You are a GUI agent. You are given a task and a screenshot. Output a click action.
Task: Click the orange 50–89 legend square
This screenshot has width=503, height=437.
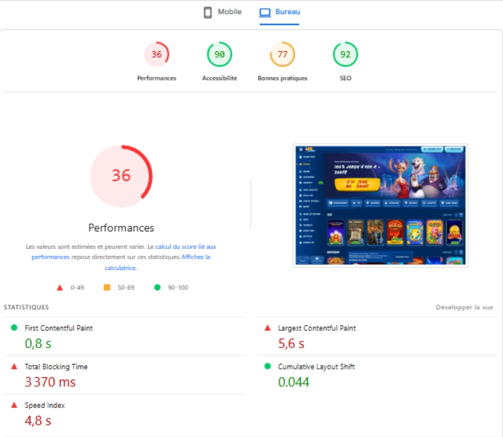[107, 288]
